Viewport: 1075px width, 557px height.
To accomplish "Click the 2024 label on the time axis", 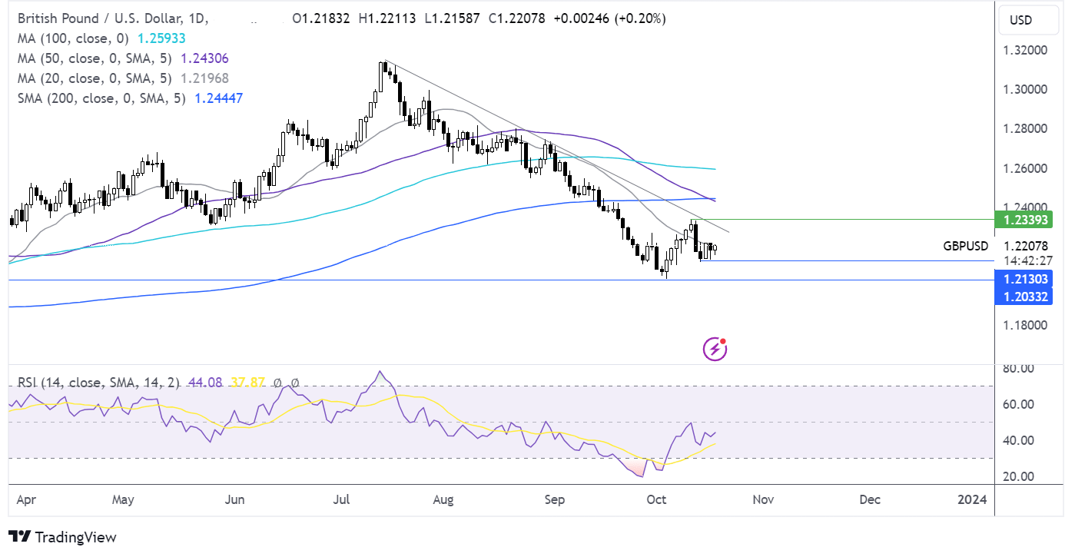I will [972, 499].
